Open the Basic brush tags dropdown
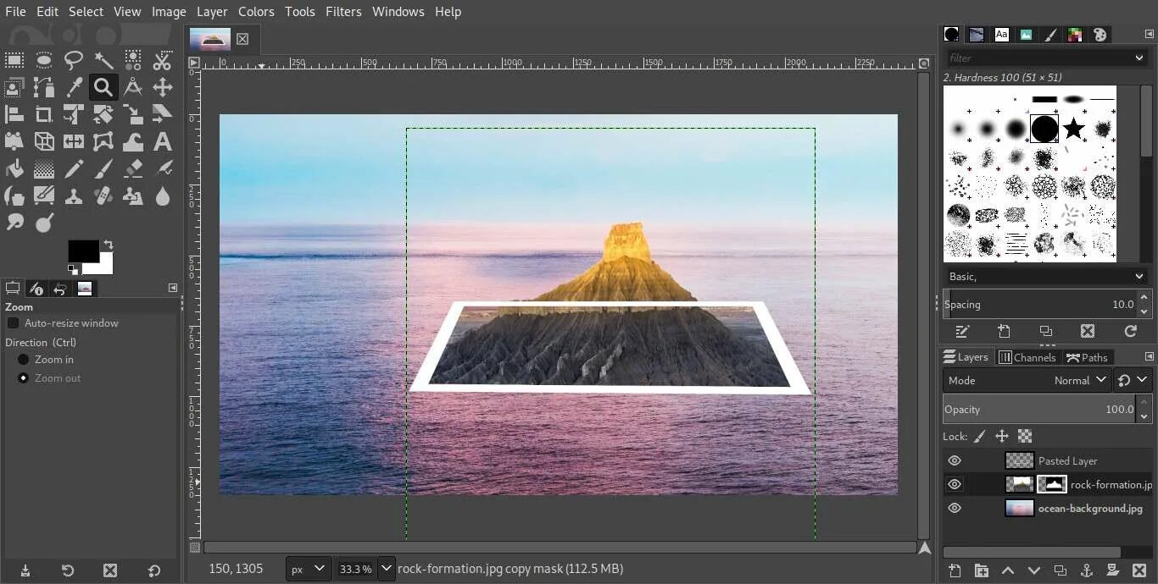Screen dimensions: 1158x584 (1047, 277)
